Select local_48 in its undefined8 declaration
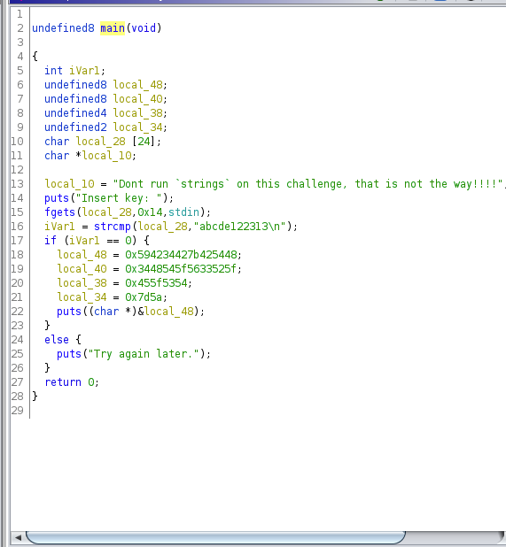This screenshot has width=506, height=547. 138,85
